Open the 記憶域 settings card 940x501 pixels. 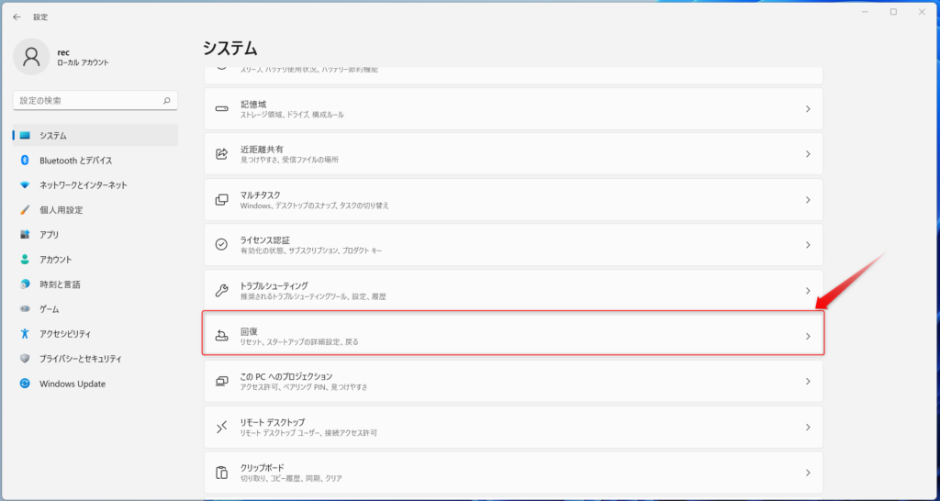click(513, 109)
